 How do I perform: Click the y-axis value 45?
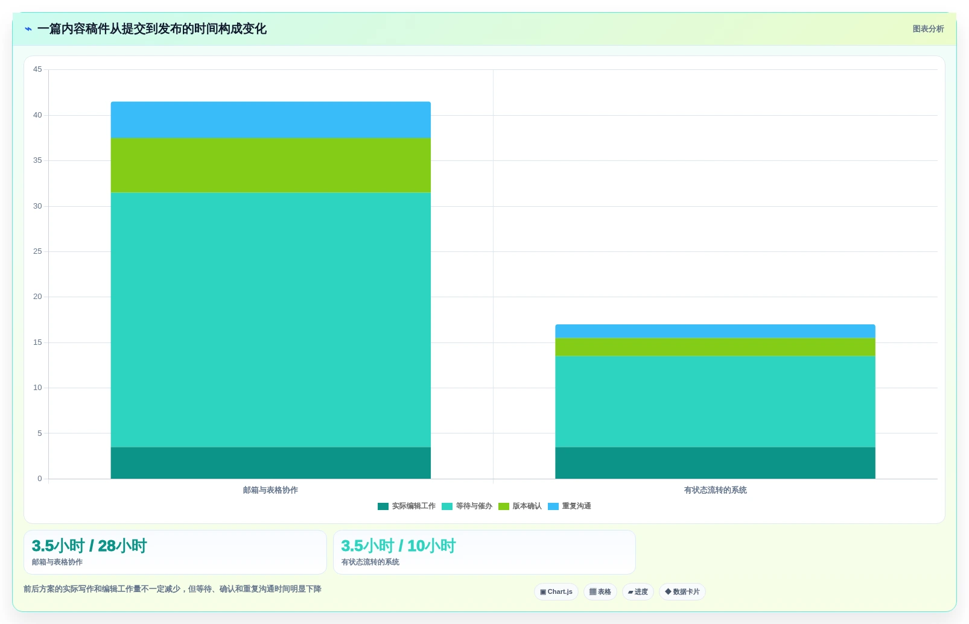(37, 69)
